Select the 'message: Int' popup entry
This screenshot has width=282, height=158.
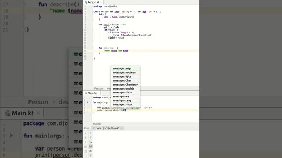pos(125,97)
